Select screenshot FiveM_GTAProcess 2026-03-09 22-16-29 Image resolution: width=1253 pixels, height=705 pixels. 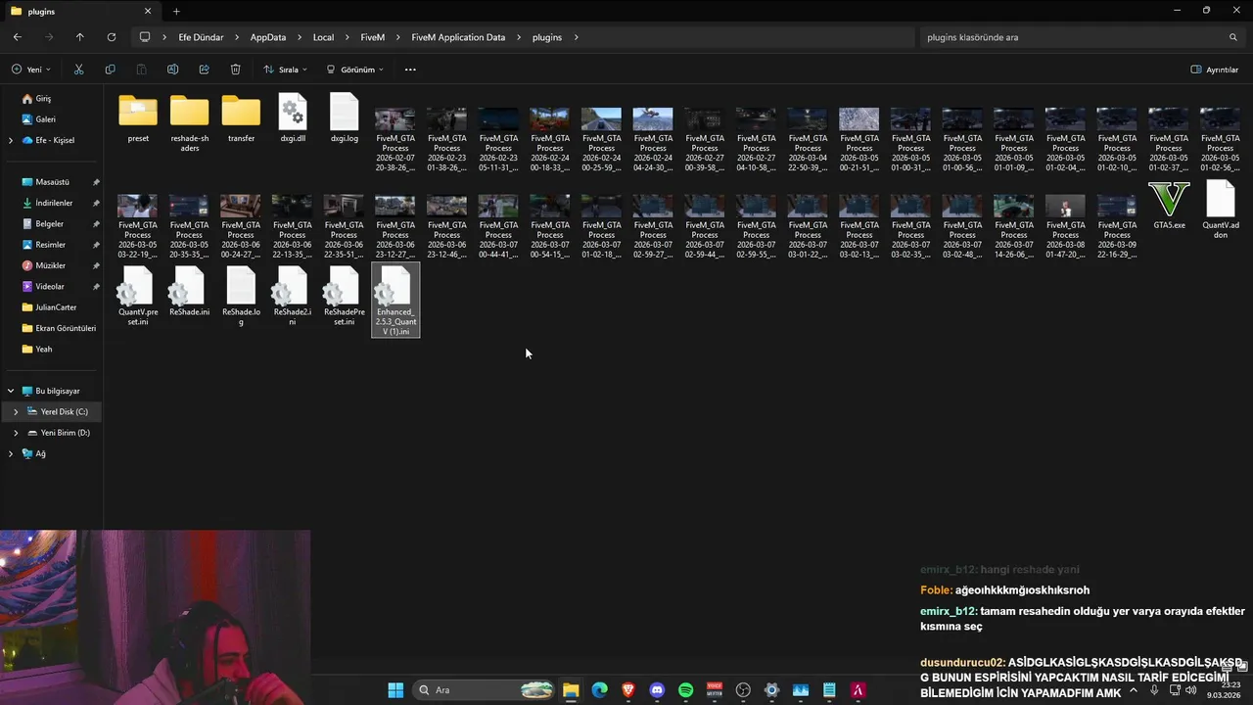1117,225
